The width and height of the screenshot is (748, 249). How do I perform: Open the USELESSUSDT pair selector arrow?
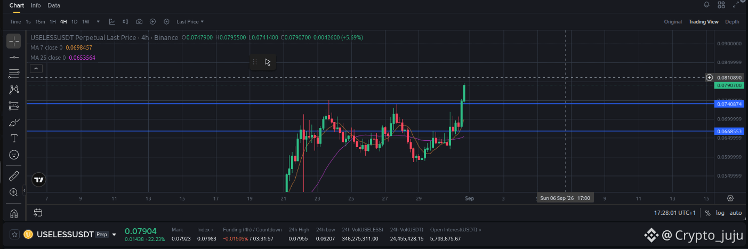coord(114,235)
